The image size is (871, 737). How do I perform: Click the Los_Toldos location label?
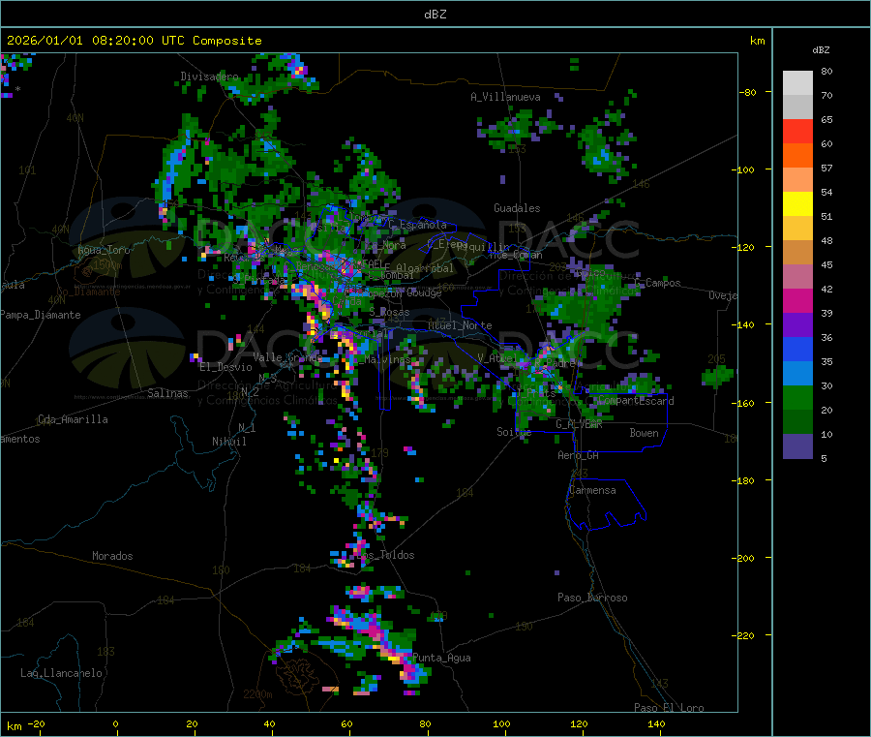point(385,555)
